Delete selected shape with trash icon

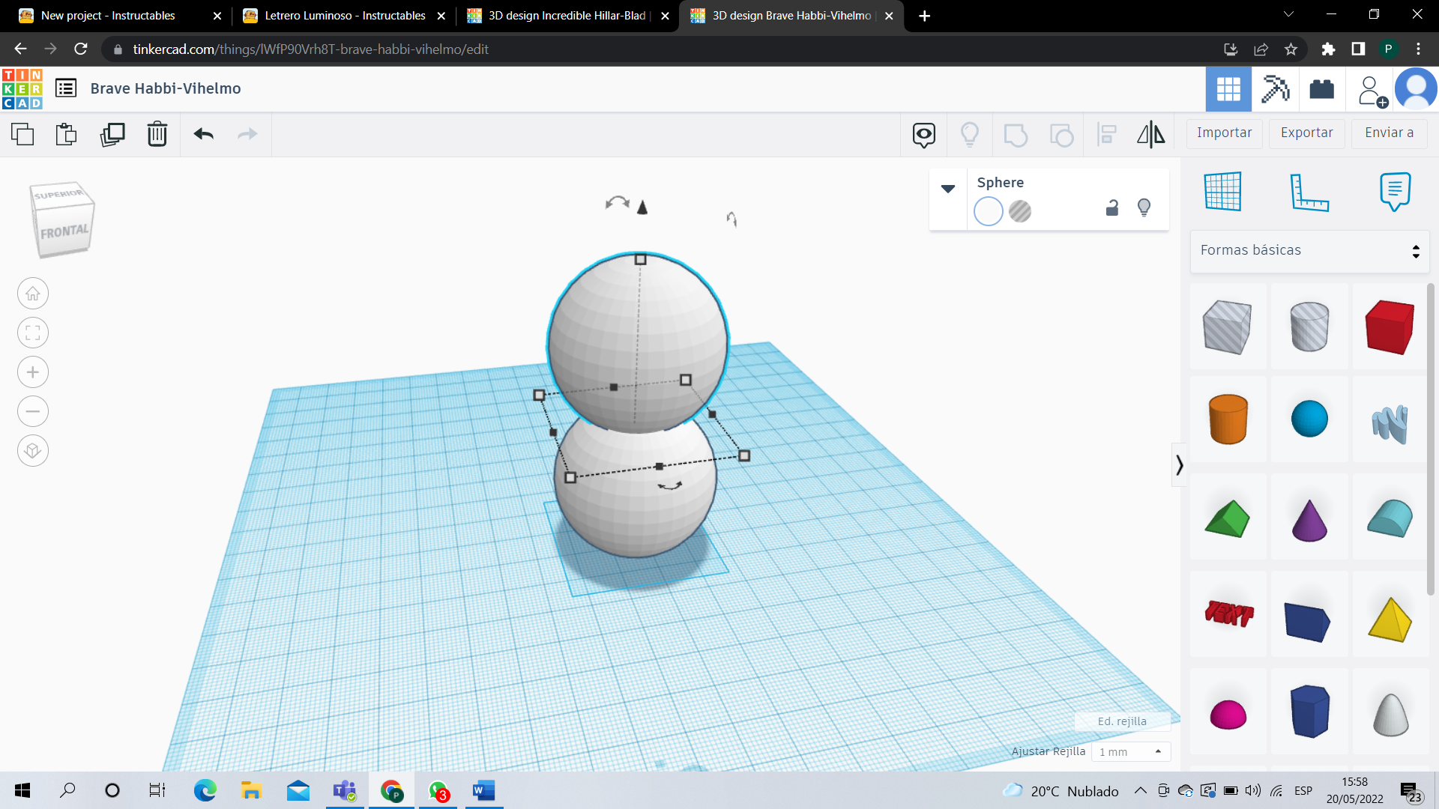pyautogui.click(x=157, y=134)
